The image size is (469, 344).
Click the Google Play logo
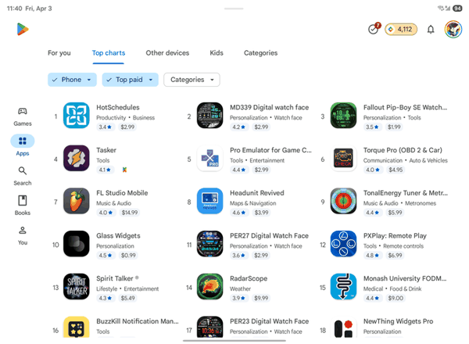pyautogui.click(x=23, y=29)
